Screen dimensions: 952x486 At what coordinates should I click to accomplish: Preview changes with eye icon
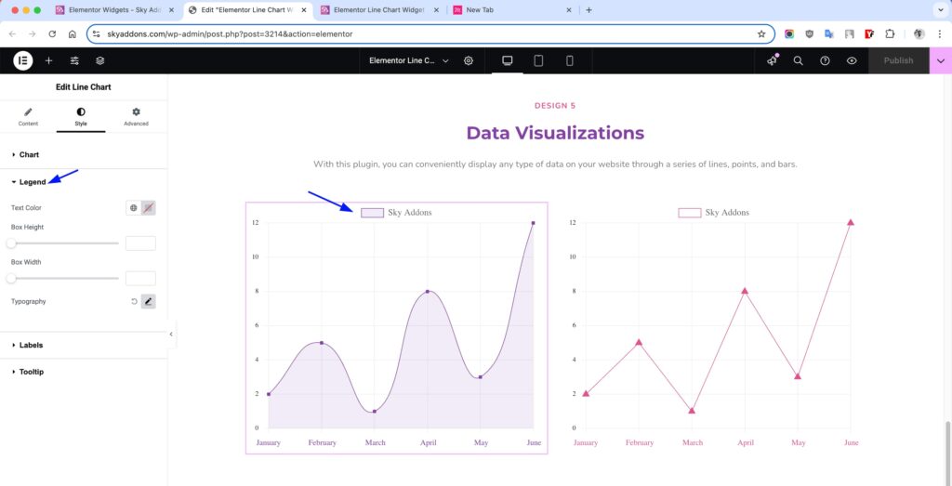[x=852, y=60]
